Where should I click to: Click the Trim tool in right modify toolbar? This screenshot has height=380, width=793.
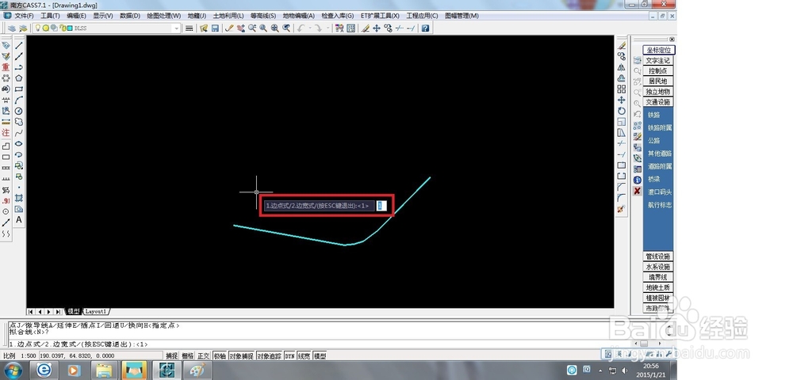click(x=622, y=143)
